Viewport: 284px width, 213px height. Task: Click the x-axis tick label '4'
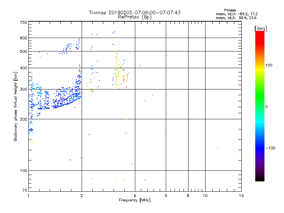click(x=135, y=196)
